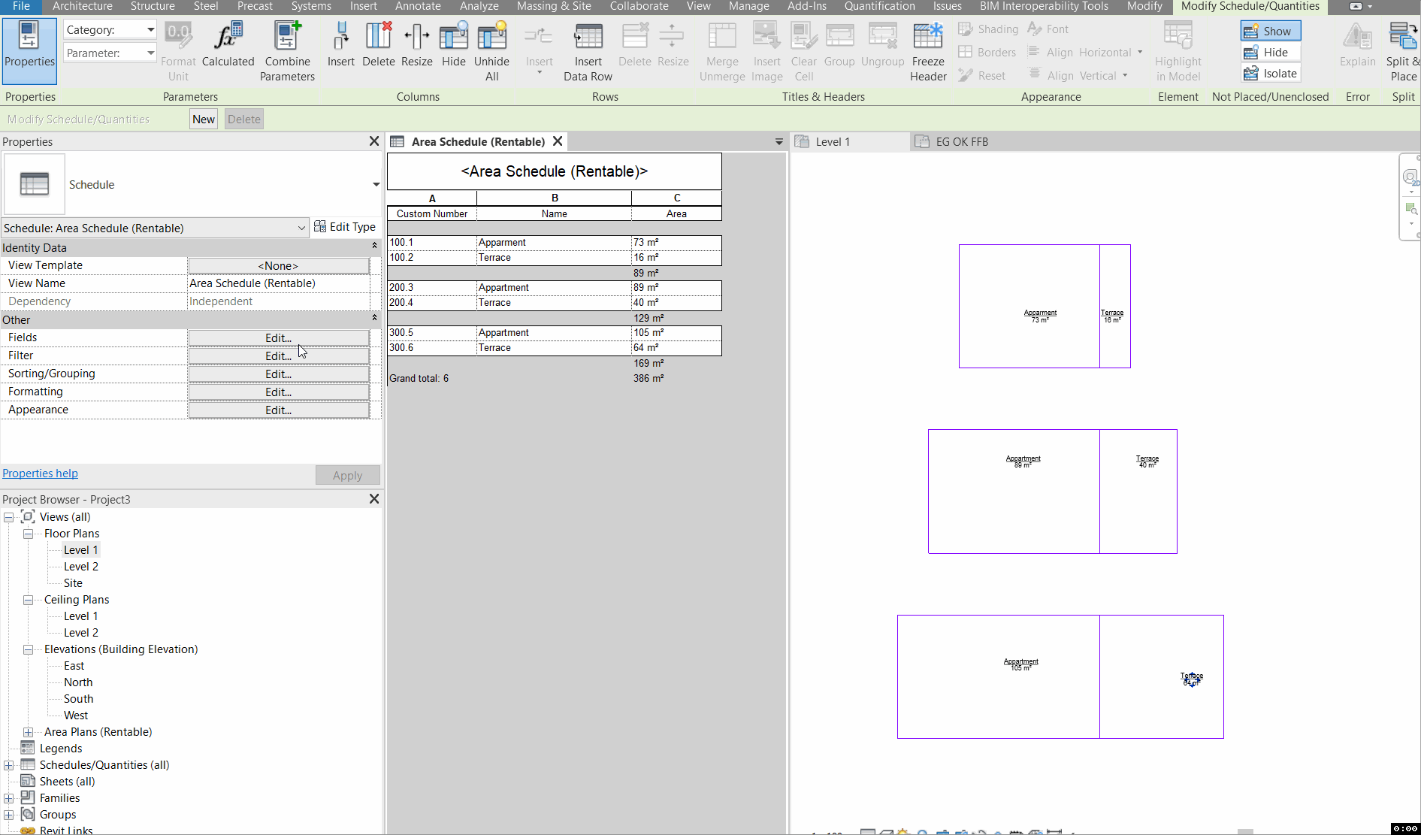
Task: Expand Schedules/Quantities (all) node
Action: coord(8,765)
